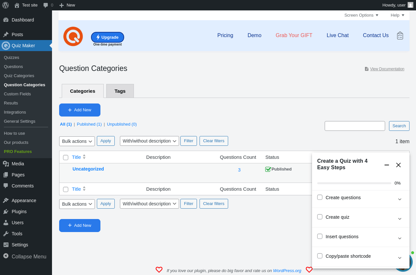The image size is (416, 275).
Task: Switch to the Tags tab
Action: 120,91
